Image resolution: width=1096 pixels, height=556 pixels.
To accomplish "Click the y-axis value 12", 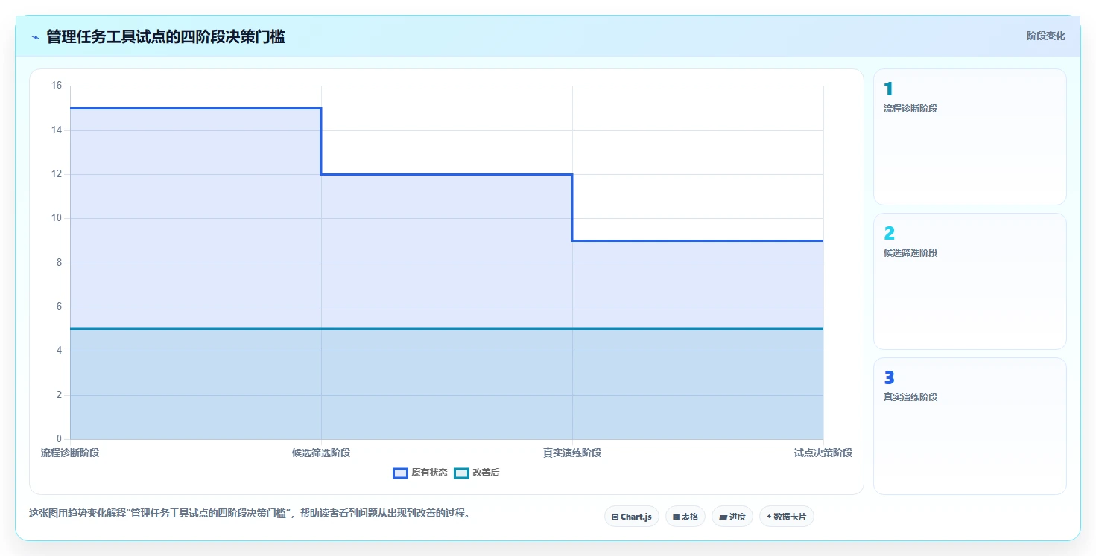I will pyautogui.click(x=57, y=174).
